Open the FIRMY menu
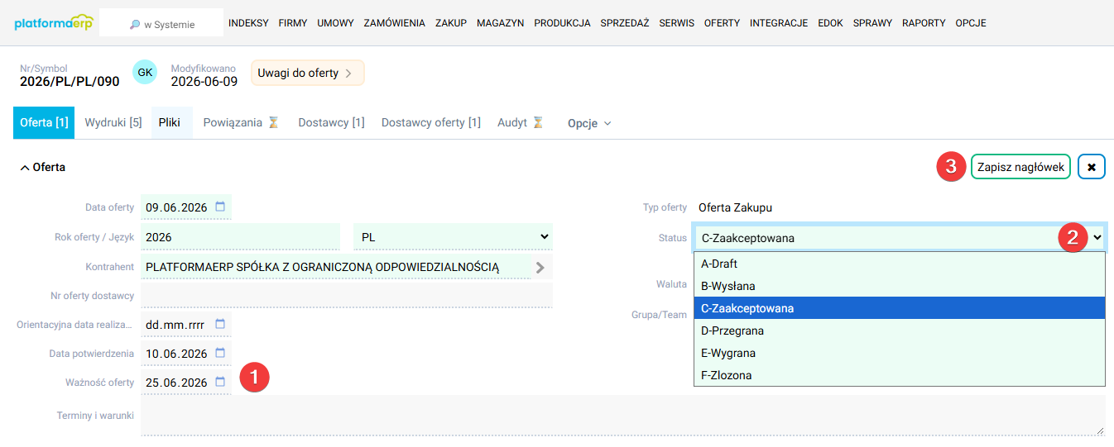This screenshot has width=1114, height=447. tap(293, 23)
